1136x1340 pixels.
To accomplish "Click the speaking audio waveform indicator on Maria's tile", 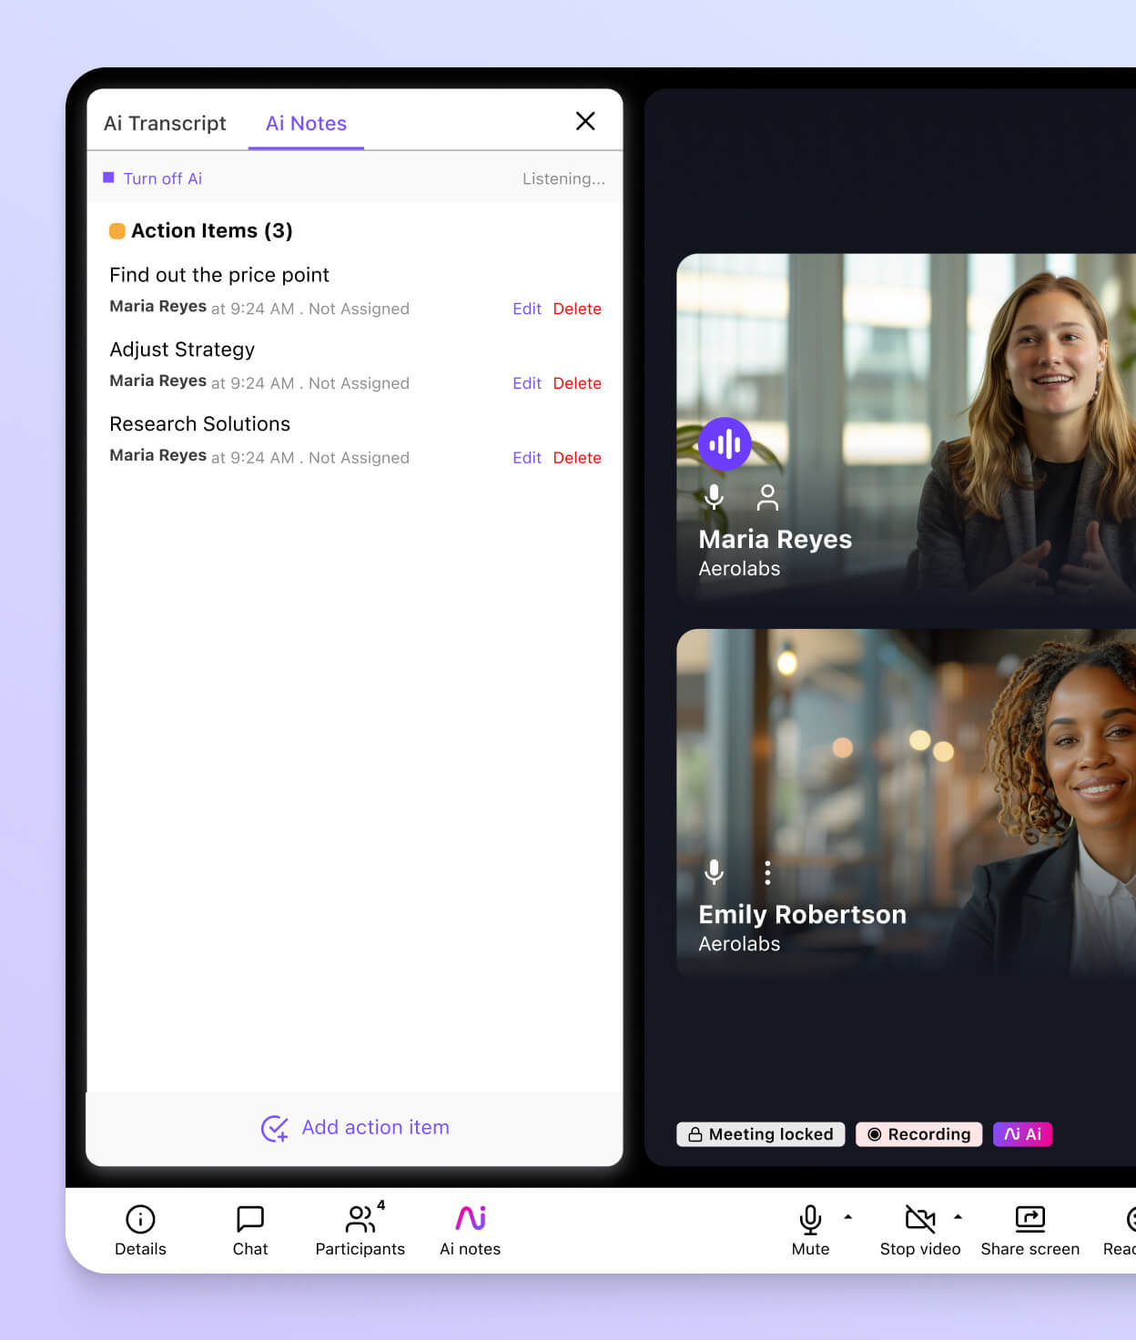I will coord(724,444).
